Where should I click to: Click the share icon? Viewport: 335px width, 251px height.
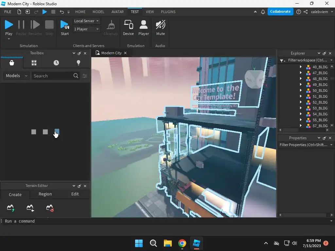(306, 12)
